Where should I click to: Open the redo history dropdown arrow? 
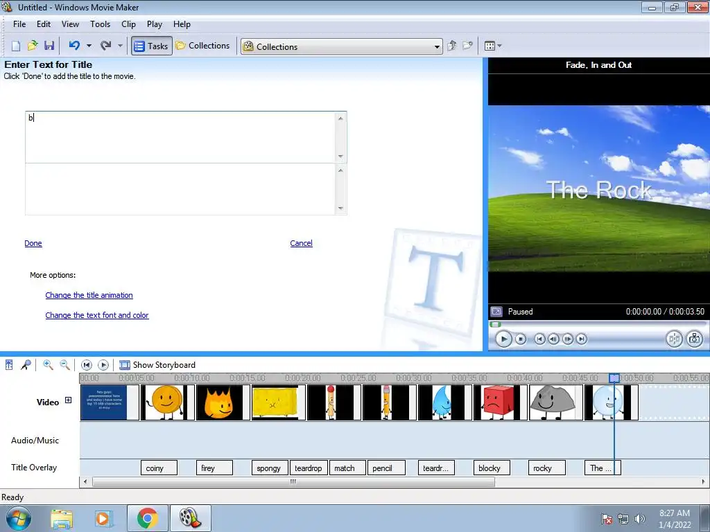click(120, 46)
